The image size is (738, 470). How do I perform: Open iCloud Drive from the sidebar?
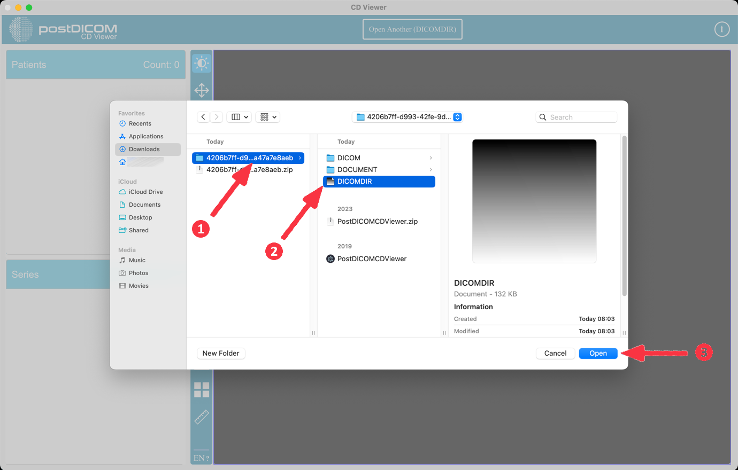145,192
